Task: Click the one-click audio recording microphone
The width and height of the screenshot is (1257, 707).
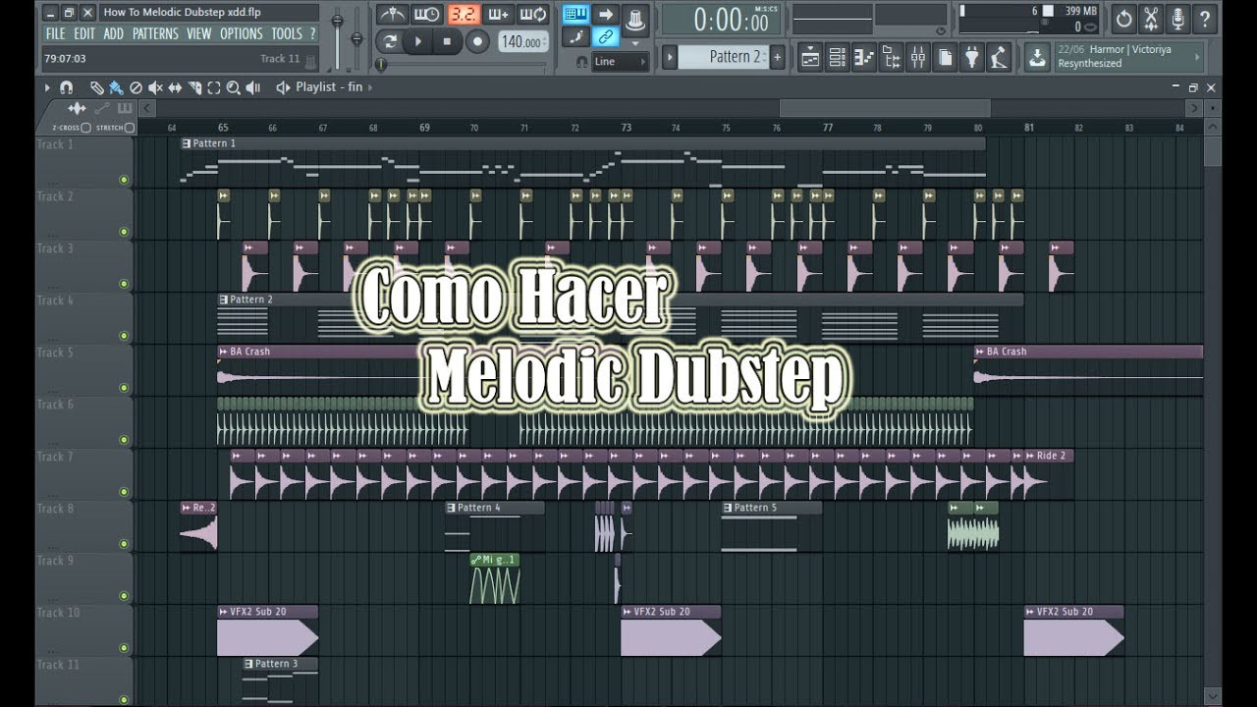Action: pos(1177,19)
